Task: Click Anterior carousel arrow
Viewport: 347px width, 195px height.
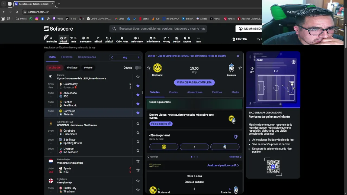Action: tap(153, 157)
